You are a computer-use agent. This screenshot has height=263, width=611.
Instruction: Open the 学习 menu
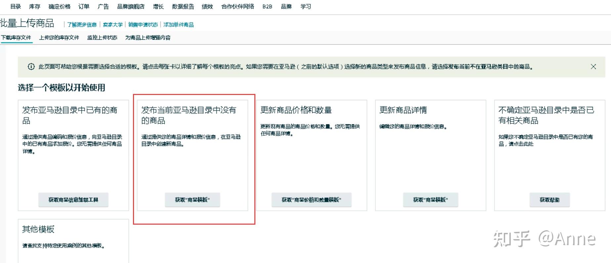click(306, 6)
